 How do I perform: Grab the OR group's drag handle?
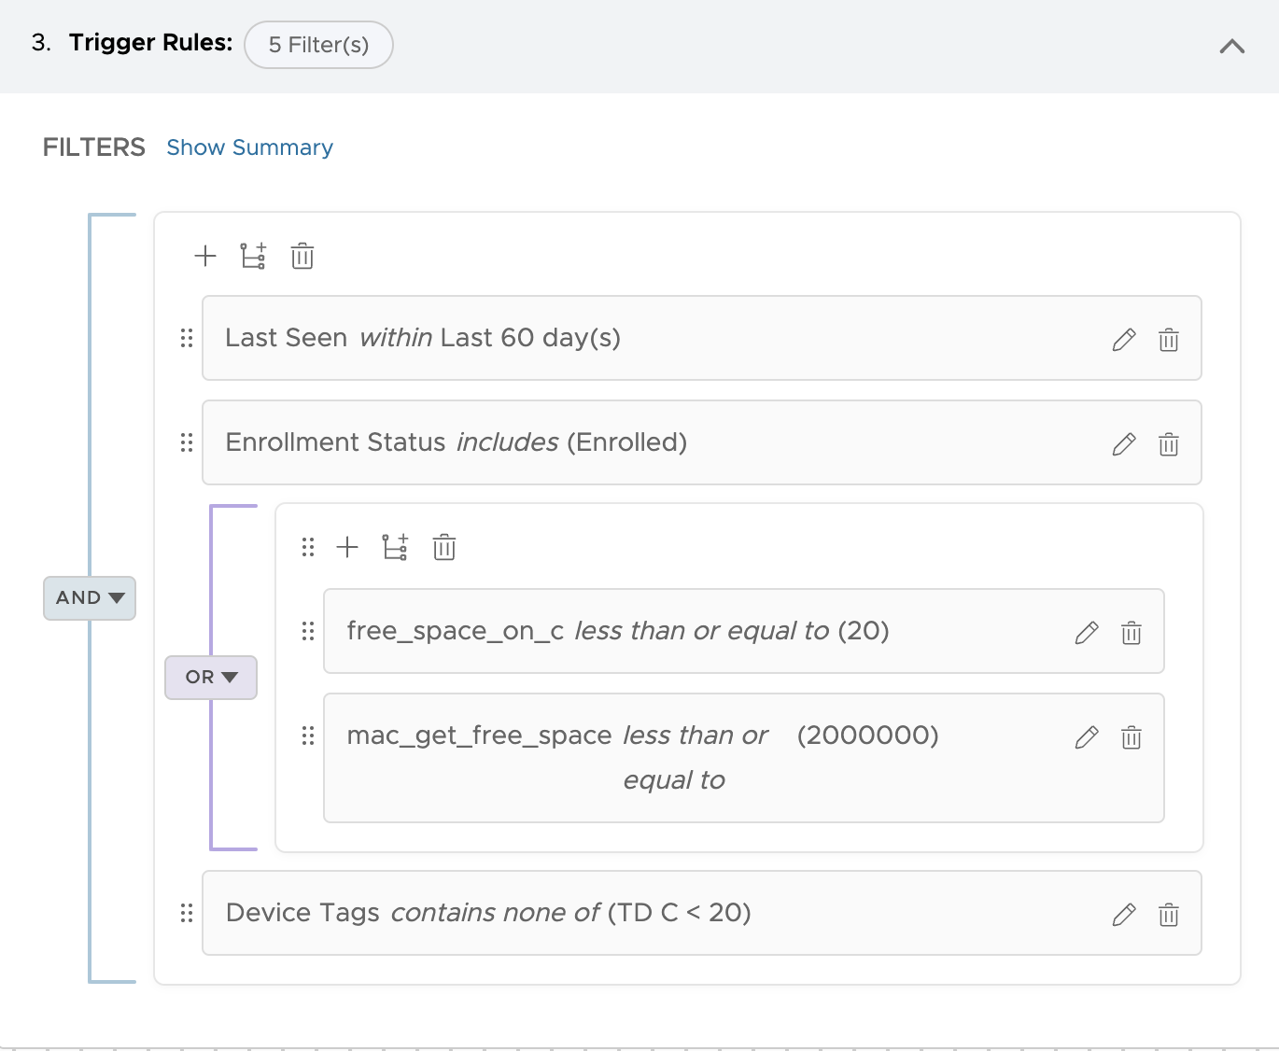coord(308,548)
